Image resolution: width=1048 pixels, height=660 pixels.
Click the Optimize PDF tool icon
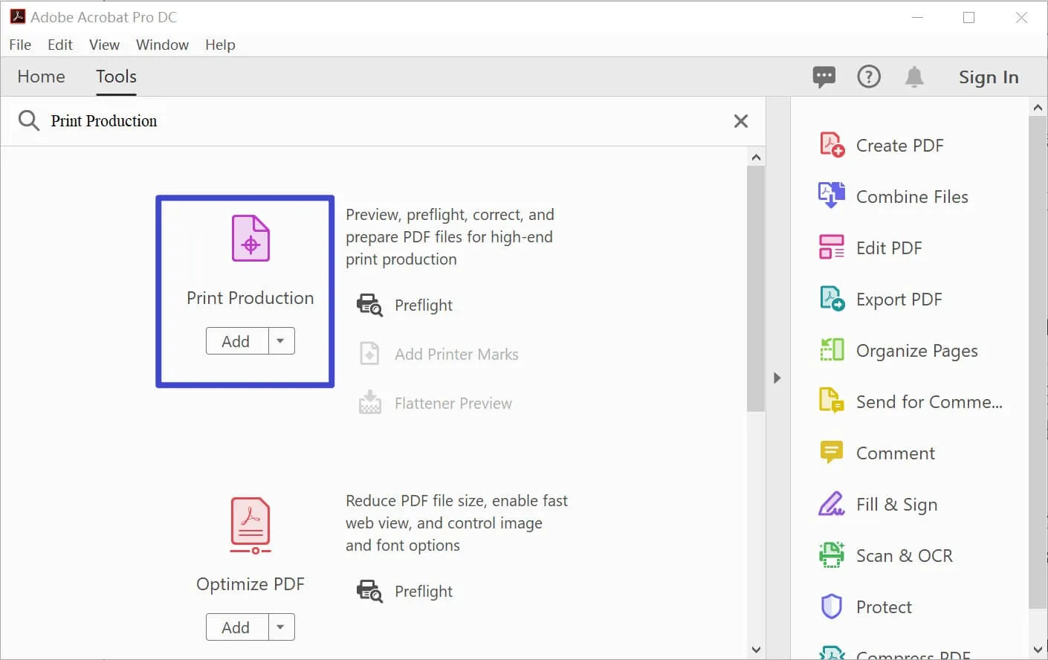tap(250, 525)
